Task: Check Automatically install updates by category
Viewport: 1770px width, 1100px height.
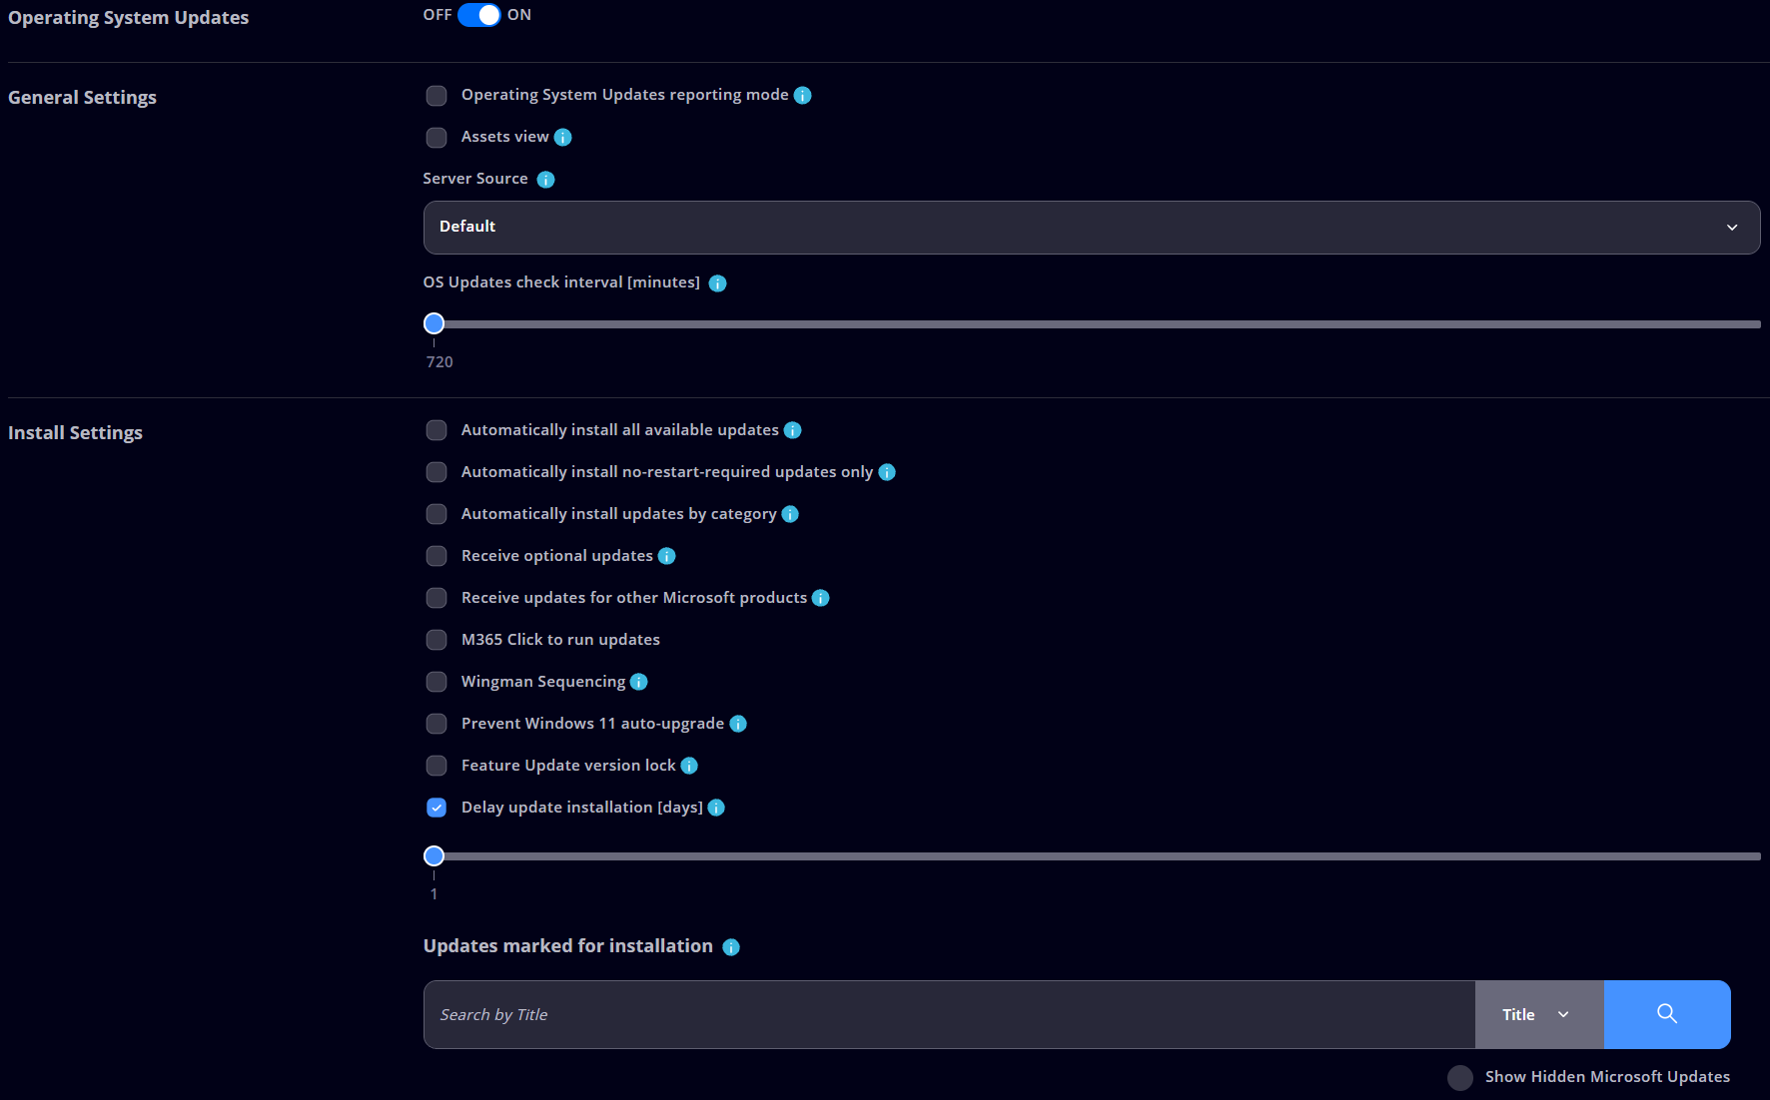Action: click(437, 514)
